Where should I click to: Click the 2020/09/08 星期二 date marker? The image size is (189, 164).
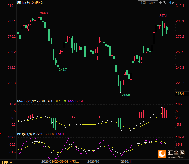[x=65, y=162]
